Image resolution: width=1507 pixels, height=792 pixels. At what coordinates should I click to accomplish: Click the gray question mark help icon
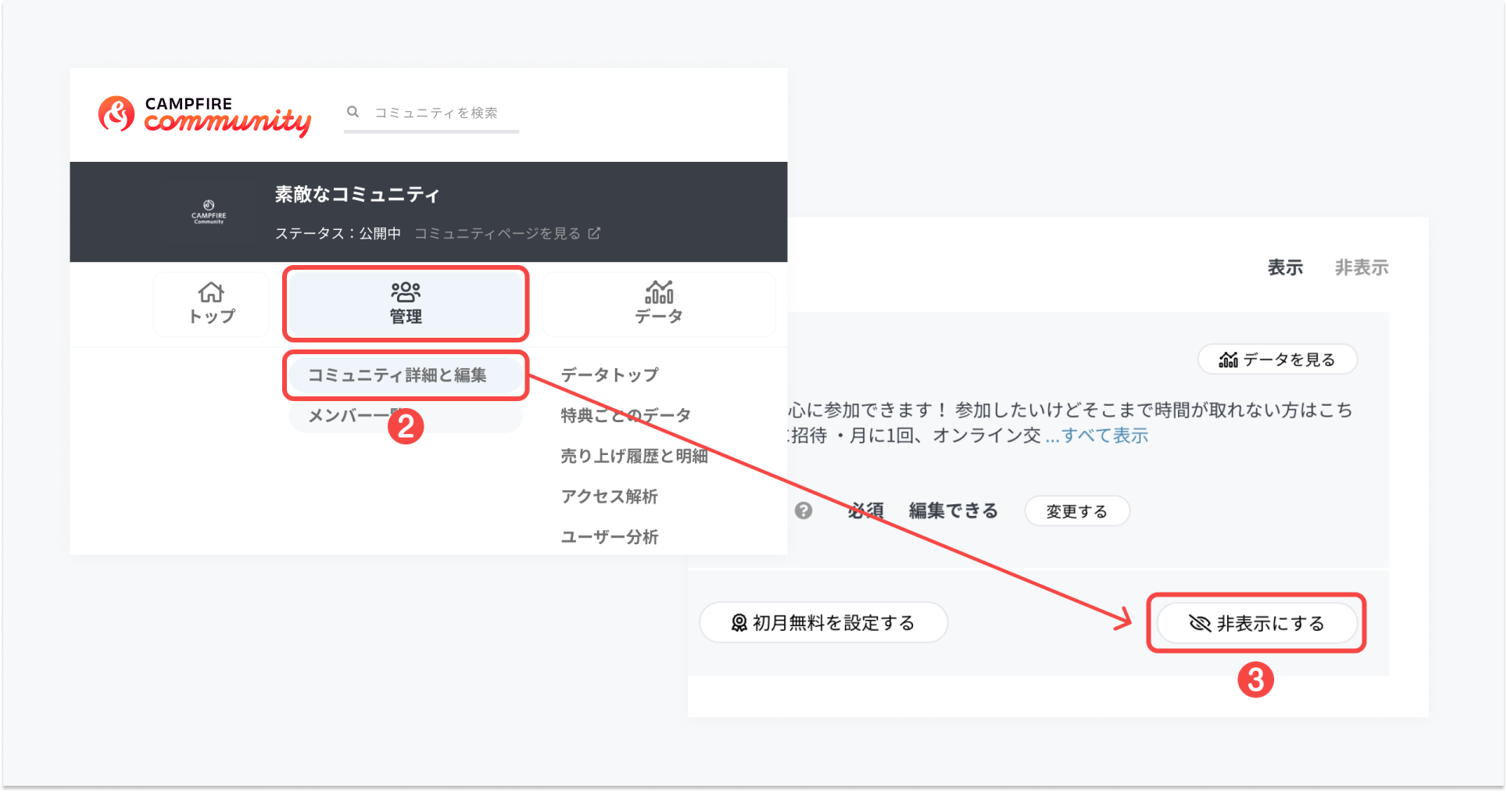click(804, 511)
